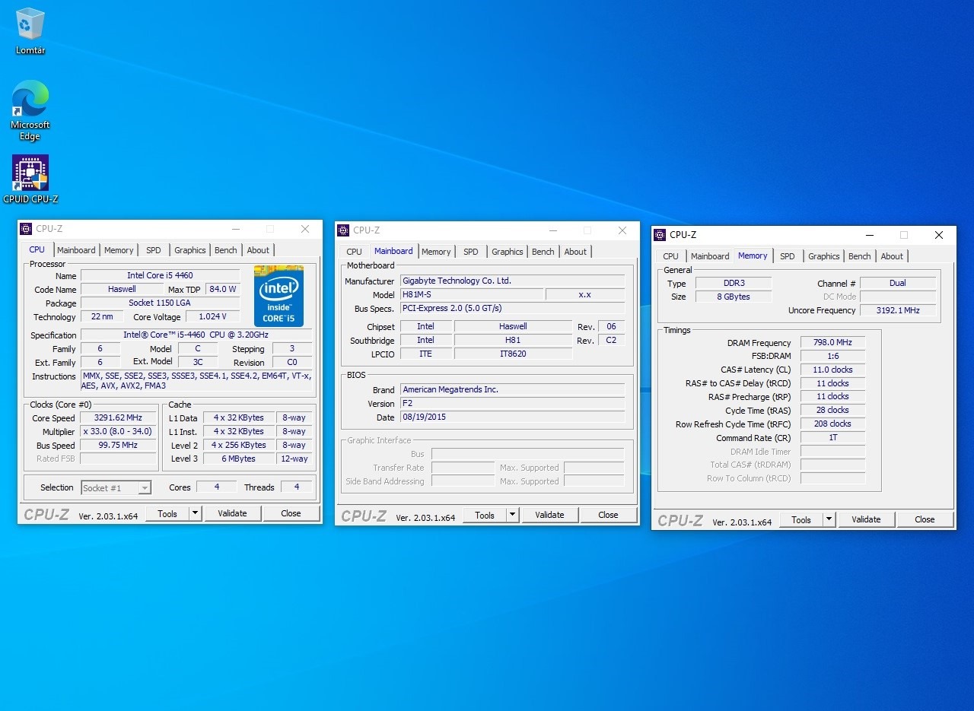This screenshot has height=711, width=974.
Task: Go to Bench tab in Memory window
Action: (860, 256)
